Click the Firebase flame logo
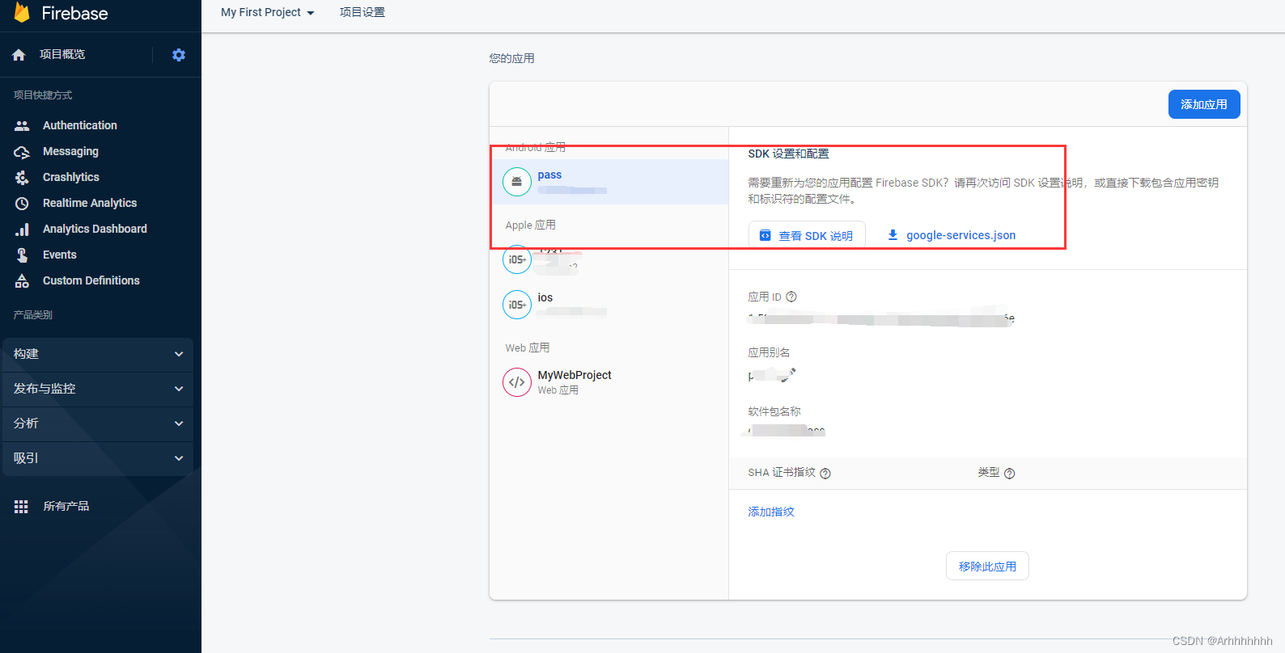This screenshot has width=1285, height=653. 22,12
